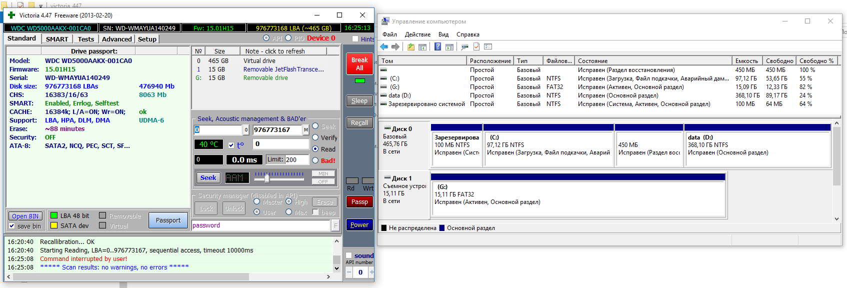
Task: Toggle the action pane toolbar icon
Action: tap(449, 47)
